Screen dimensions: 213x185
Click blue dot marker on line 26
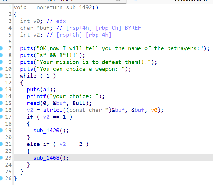tap(2, 178)
